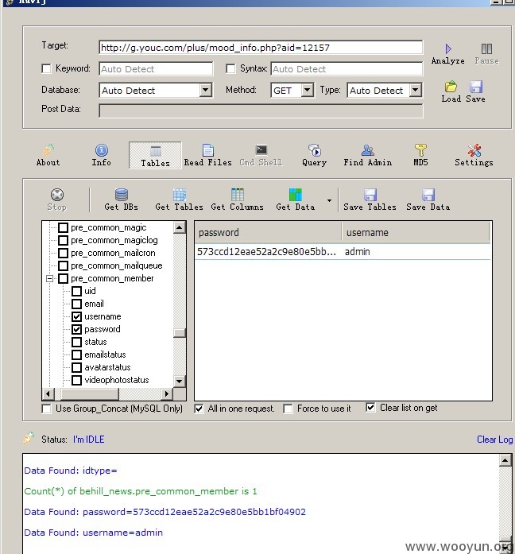Toggle Force to use it checkbox
This screenshot has width=515, height=554.
(x=288, y=409)
